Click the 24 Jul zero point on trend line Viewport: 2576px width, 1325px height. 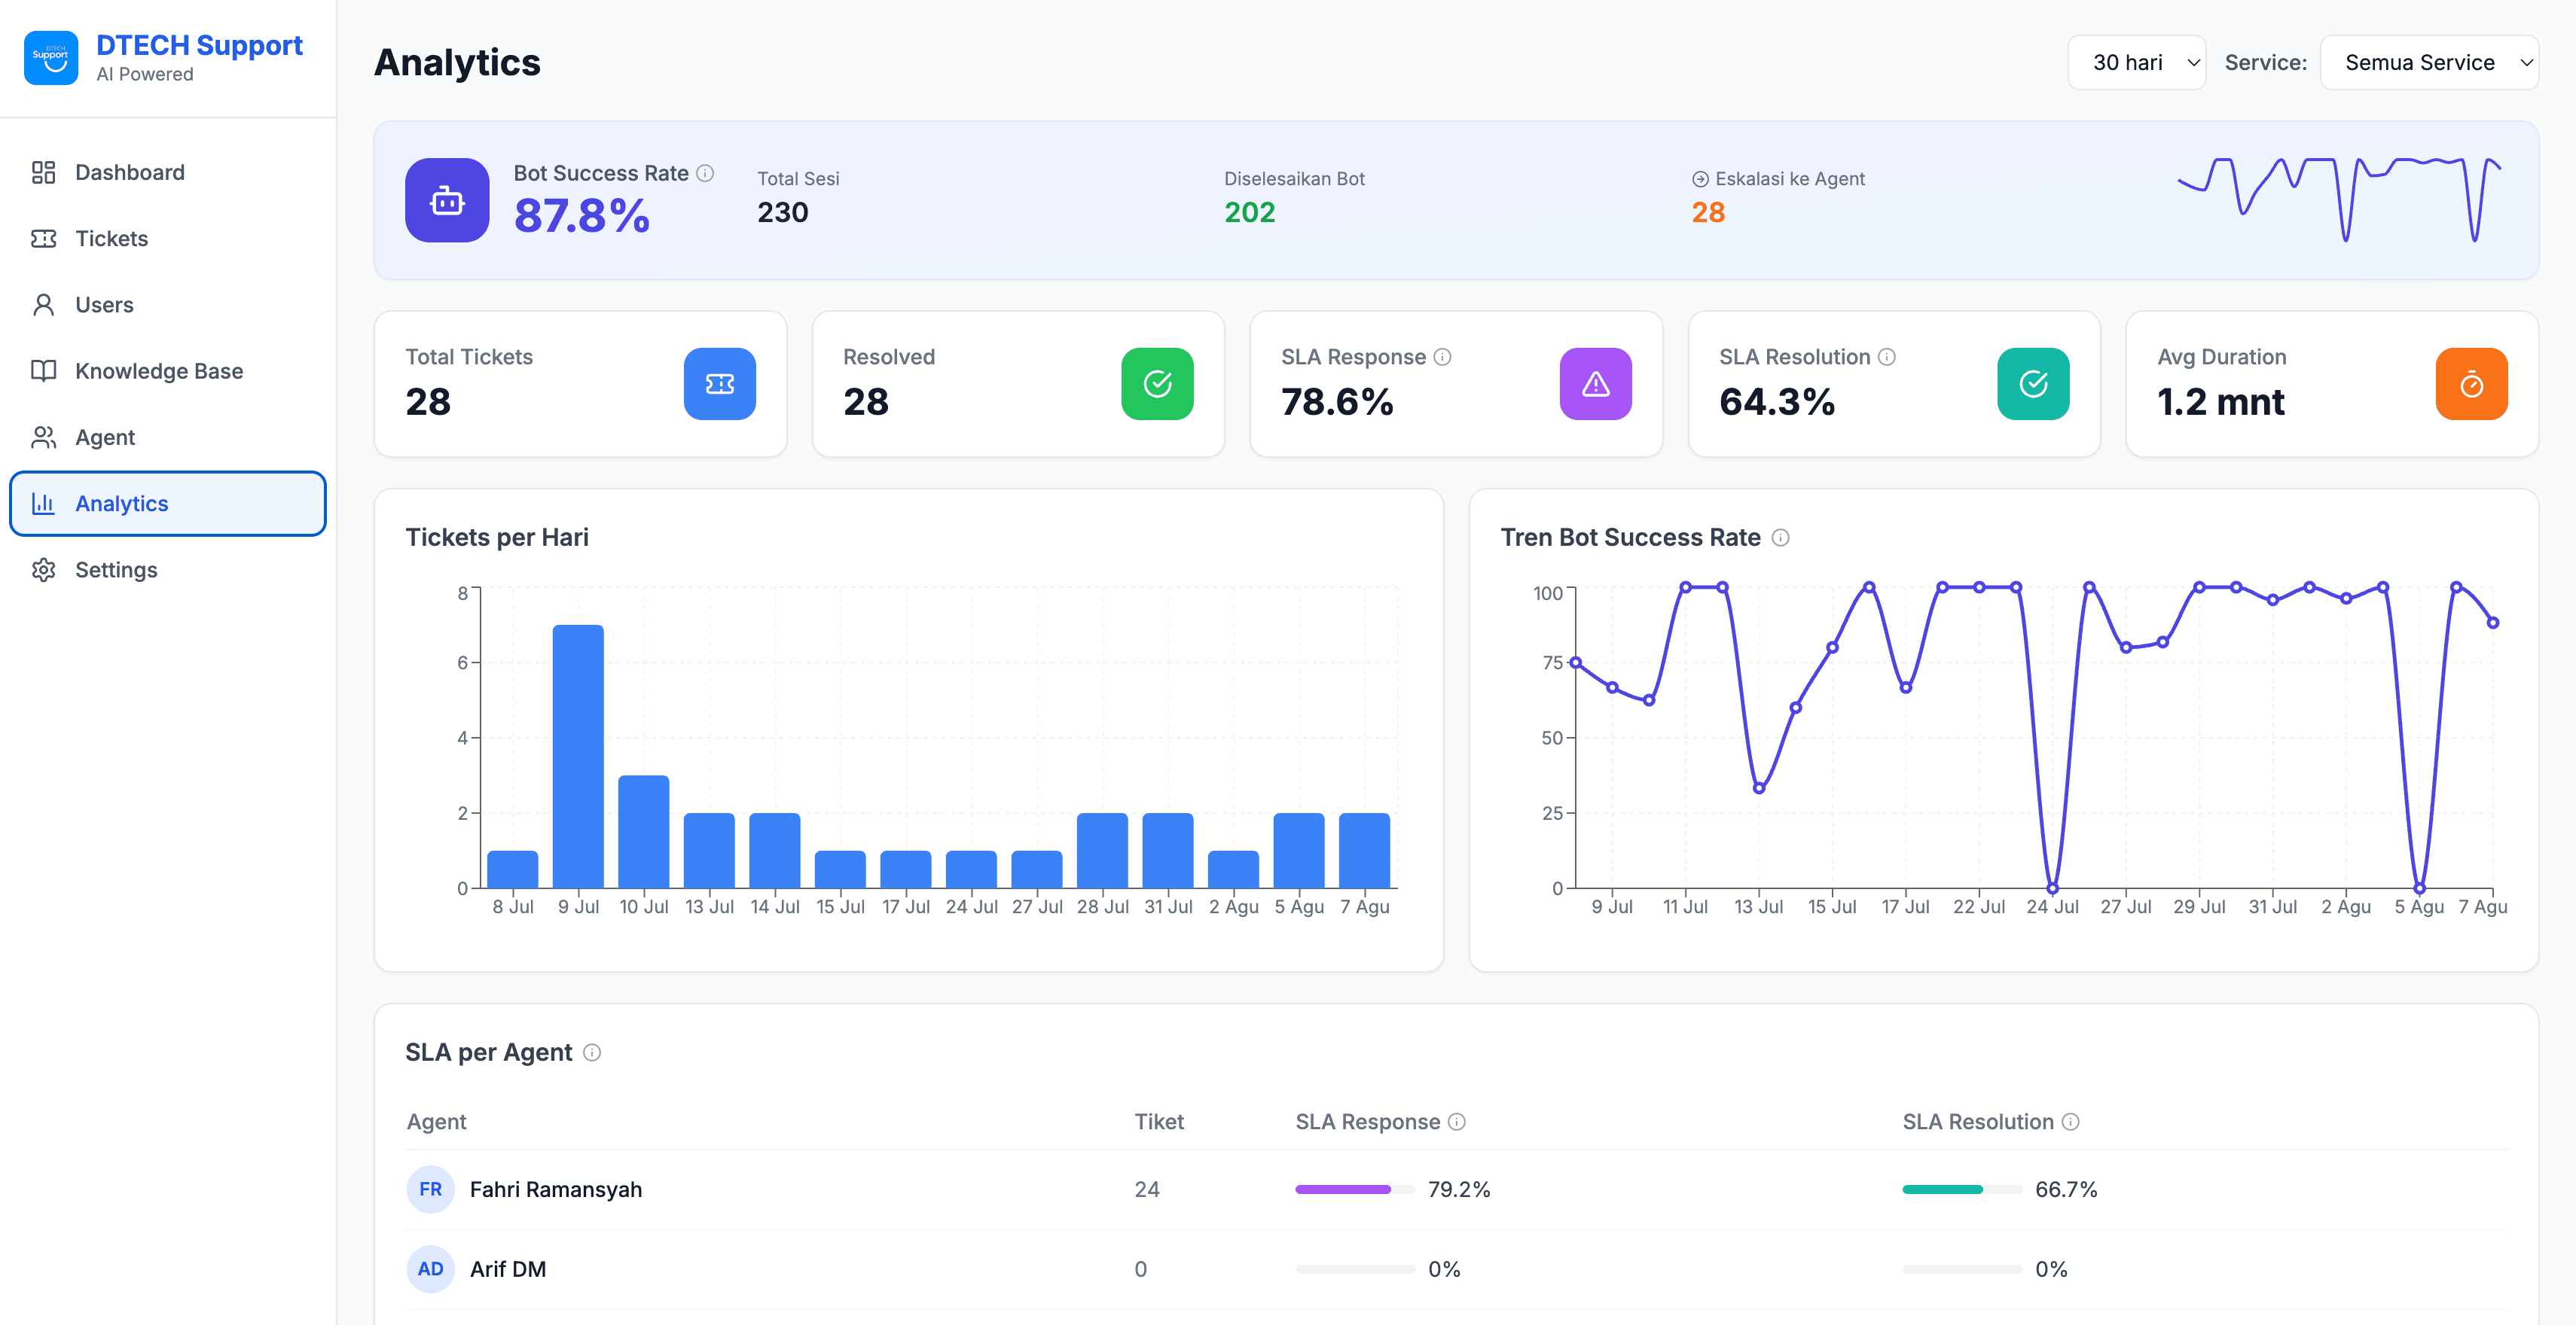[x=2052, y=888]
